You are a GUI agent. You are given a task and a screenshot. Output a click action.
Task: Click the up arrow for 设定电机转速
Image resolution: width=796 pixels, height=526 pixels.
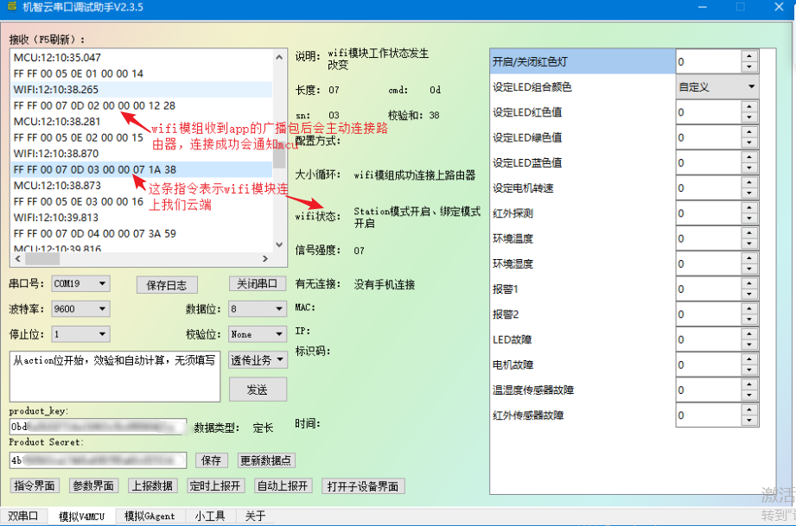pos(748,183)
